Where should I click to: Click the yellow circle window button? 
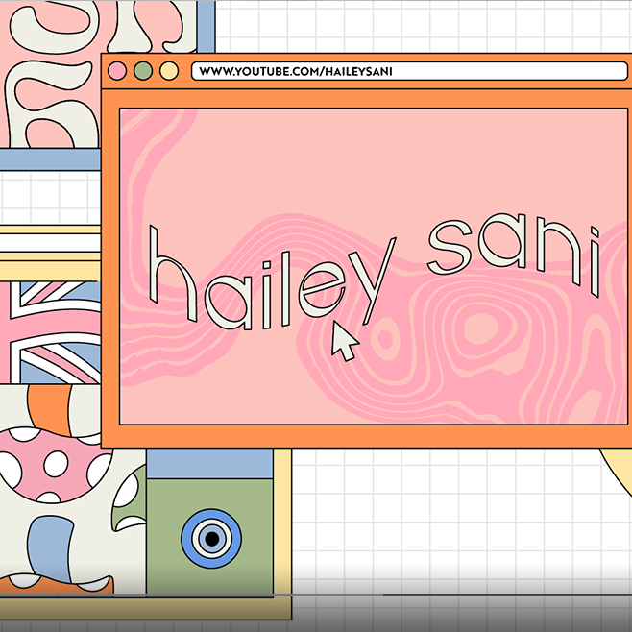[x=169, y=71]
